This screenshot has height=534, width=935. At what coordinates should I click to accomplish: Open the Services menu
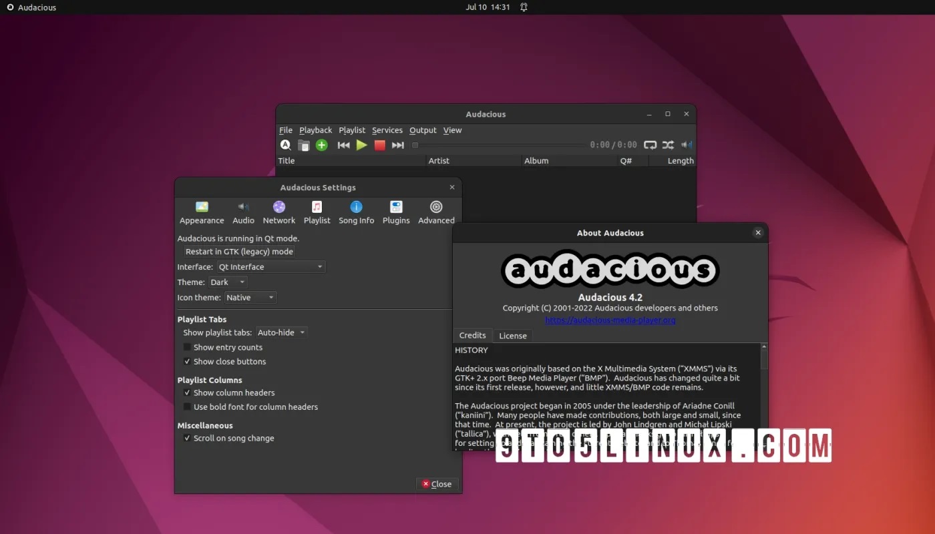tap(387, 130)
